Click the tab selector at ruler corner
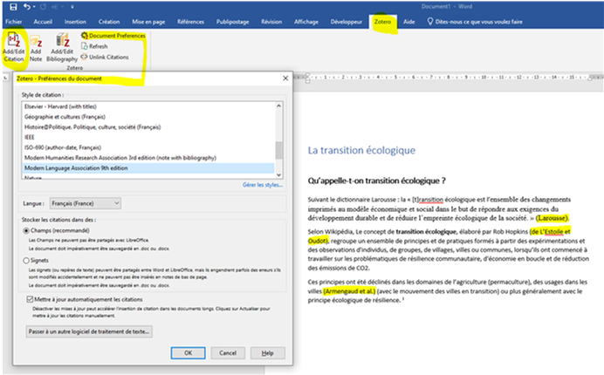604x375 pixels. pyautogui.click(x=6, y=78)
